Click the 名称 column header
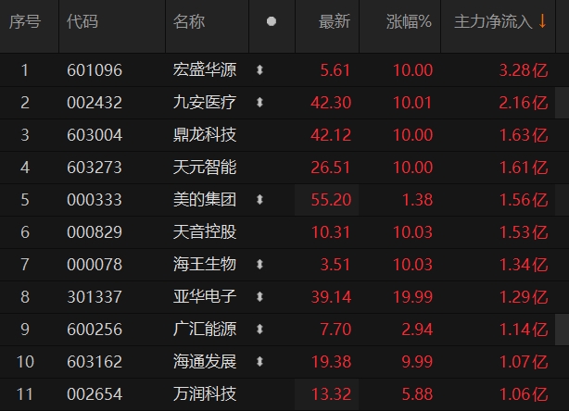Image resolution: width=569 pixels, height=411 pixels. [x=189, y=21]
